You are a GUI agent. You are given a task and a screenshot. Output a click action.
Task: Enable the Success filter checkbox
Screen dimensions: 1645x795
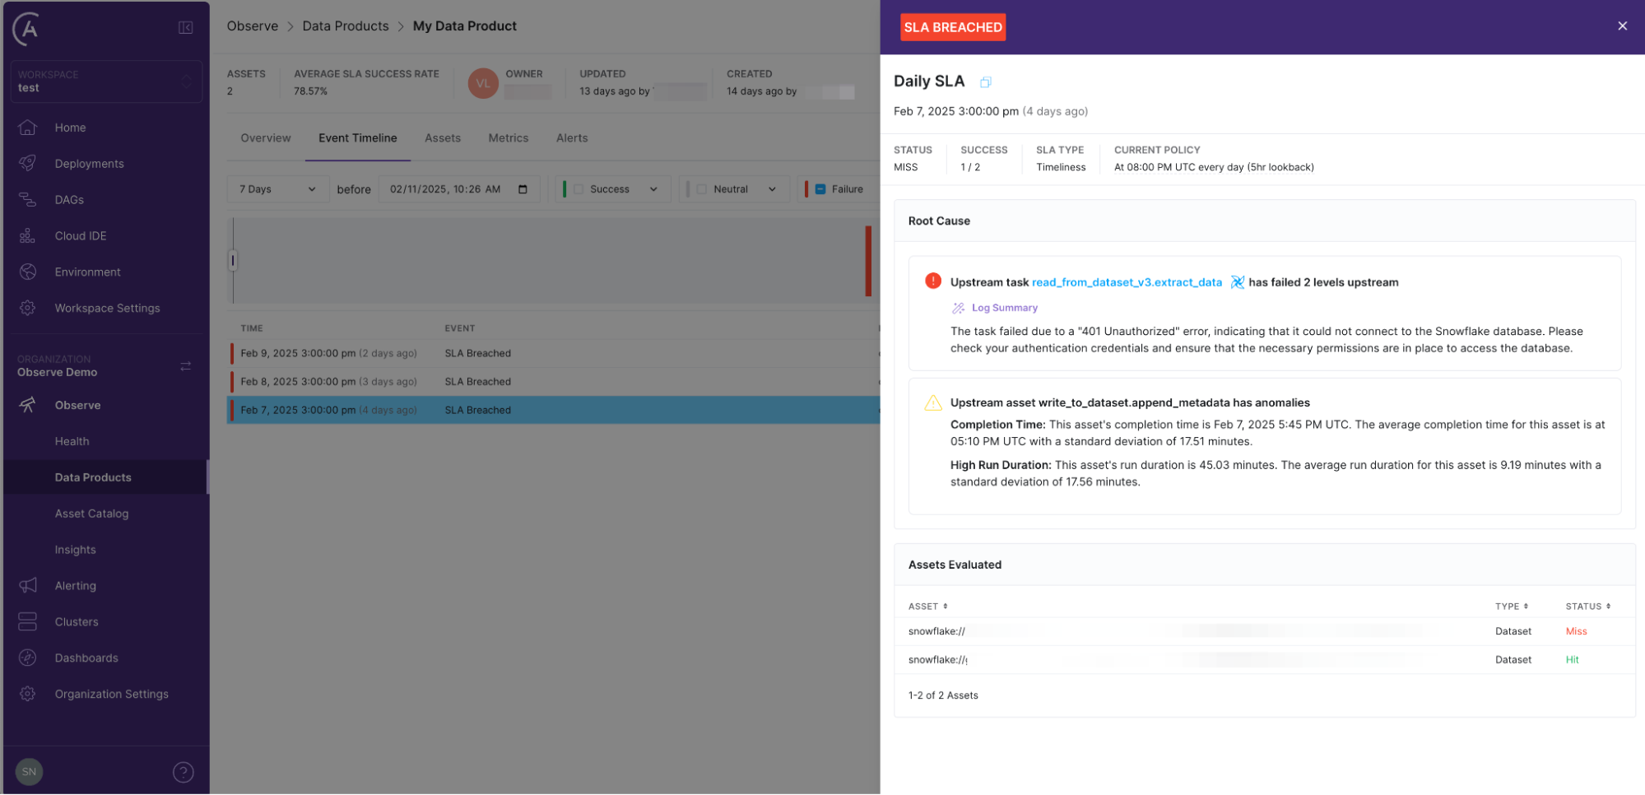(x=579, y=189)
